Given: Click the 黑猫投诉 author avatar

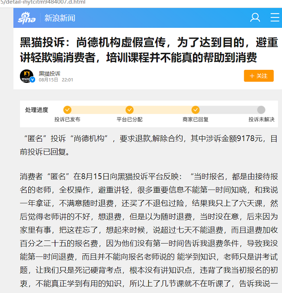Looking at the screenshot, I should 27,76.
